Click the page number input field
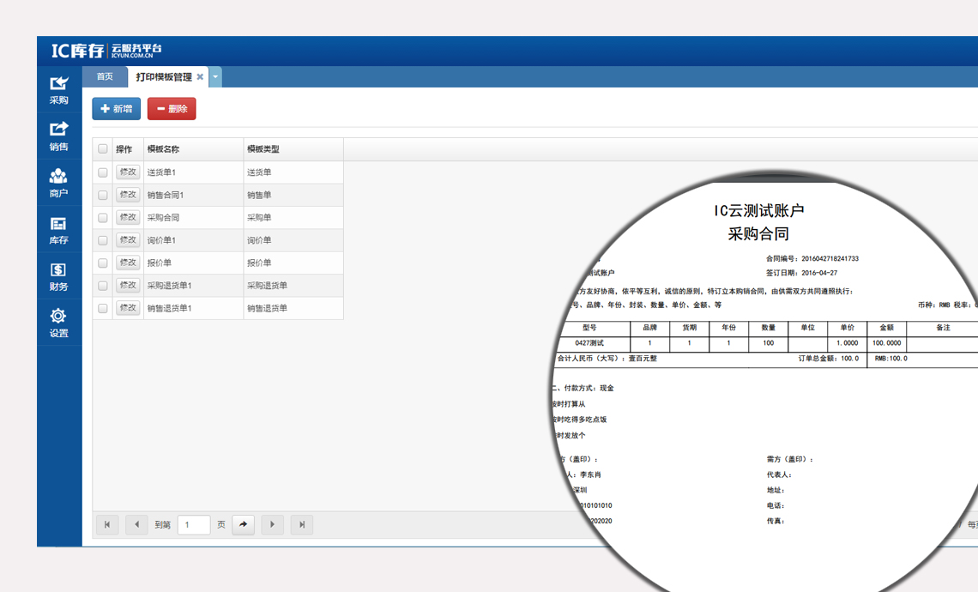Image resolution: width=978 pixels, height=592 pixels. tap(194, 524)
